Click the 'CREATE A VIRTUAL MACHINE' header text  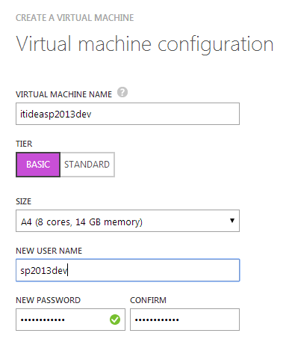coord(75,18)
